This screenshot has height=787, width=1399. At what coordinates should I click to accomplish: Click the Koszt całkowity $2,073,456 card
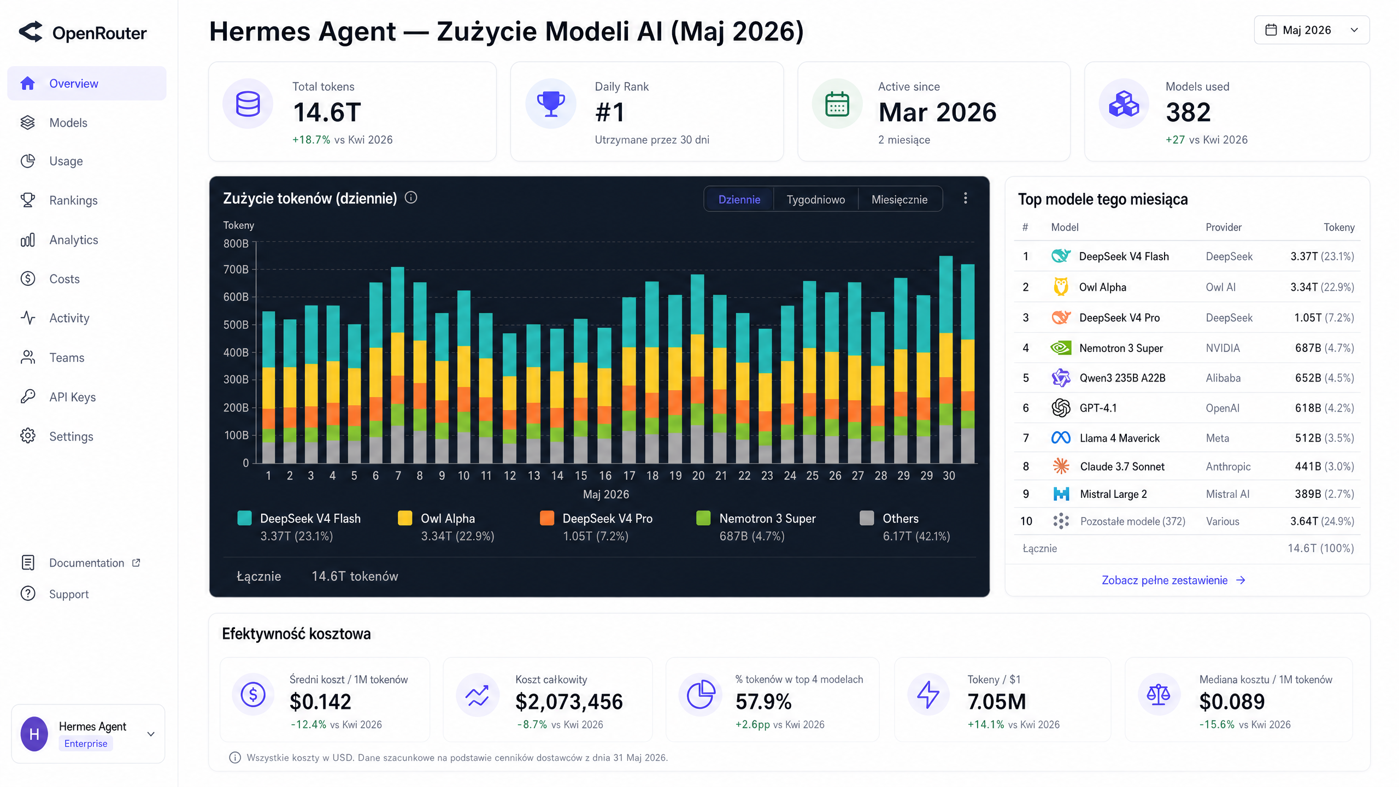coord(548,700)
